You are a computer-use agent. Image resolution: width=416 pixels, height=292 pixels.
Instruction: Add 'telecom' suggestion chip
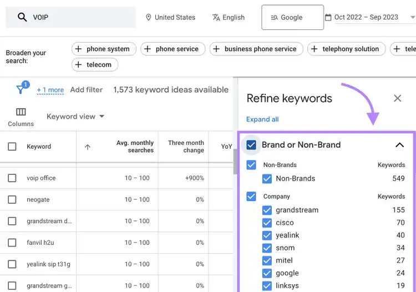point(95,64)
